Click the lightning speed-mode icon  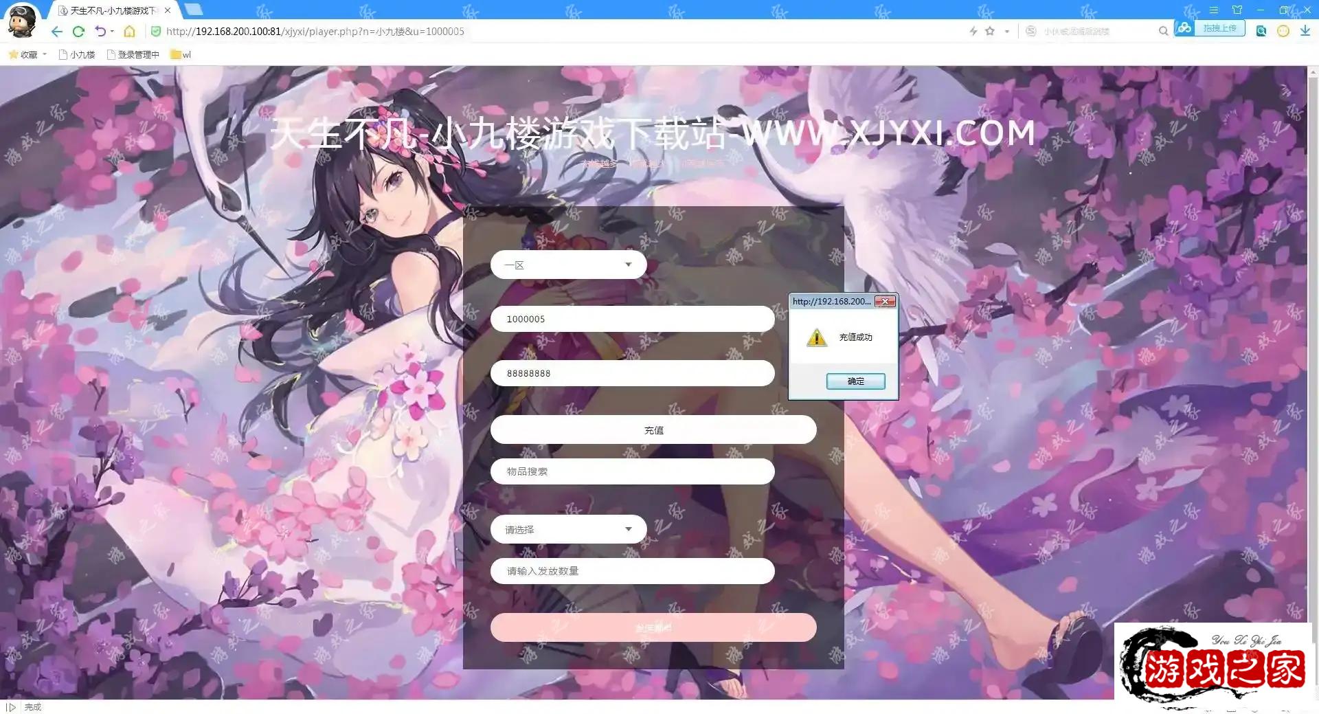click(973, 31)
